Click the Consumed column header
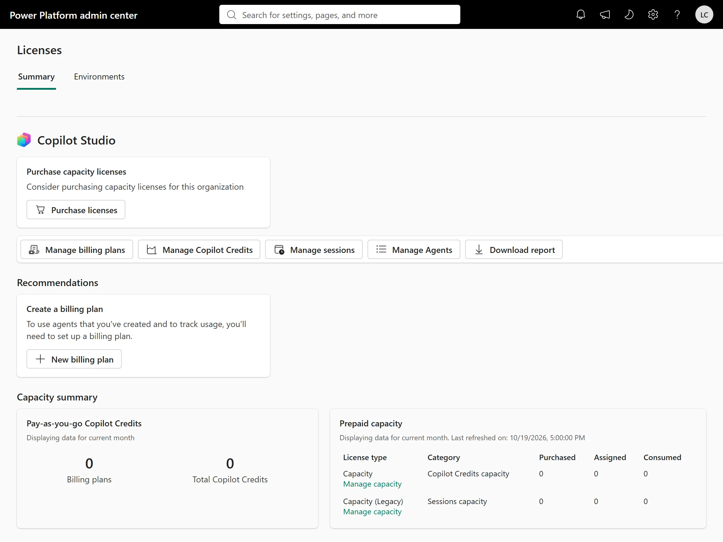The image size is (723, 542). point(662,457)
